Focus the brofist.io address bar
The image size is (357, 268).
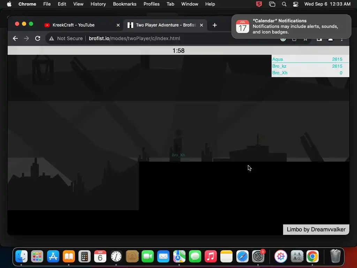pyautogui.click(x=134, y=38)
